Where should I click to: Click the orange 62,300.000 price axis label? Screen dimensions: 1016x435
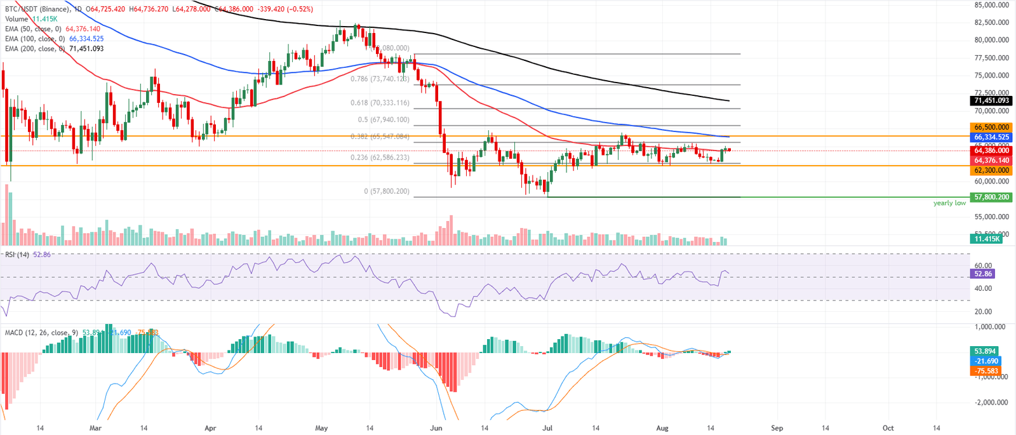point(991,171)
